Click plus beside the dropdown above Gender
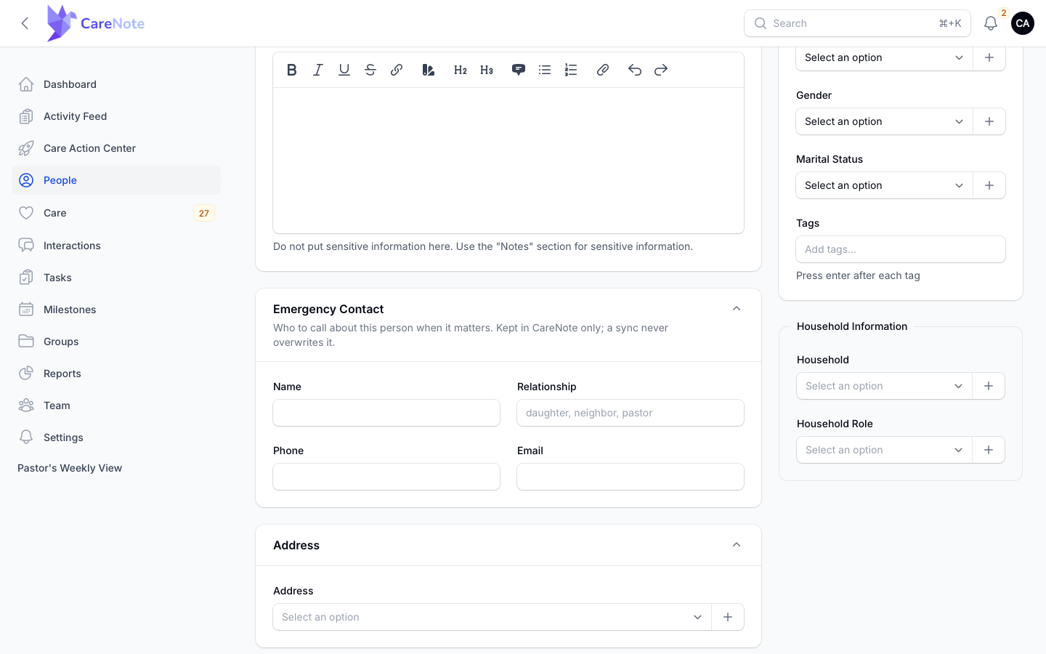1046x654 pixels. click(x=989, y=57)
